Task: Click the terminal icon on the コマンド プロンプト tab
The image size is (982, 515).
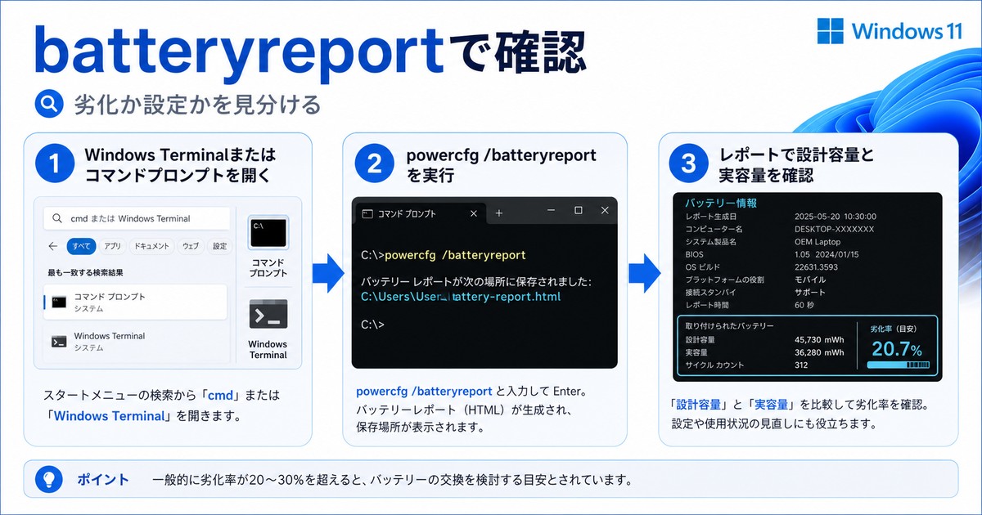Action: 368,213
